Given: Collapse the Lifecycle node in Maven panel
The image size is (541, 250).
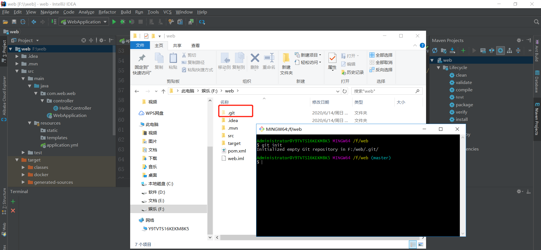Looking at the screenshot, I should point(438,68).
